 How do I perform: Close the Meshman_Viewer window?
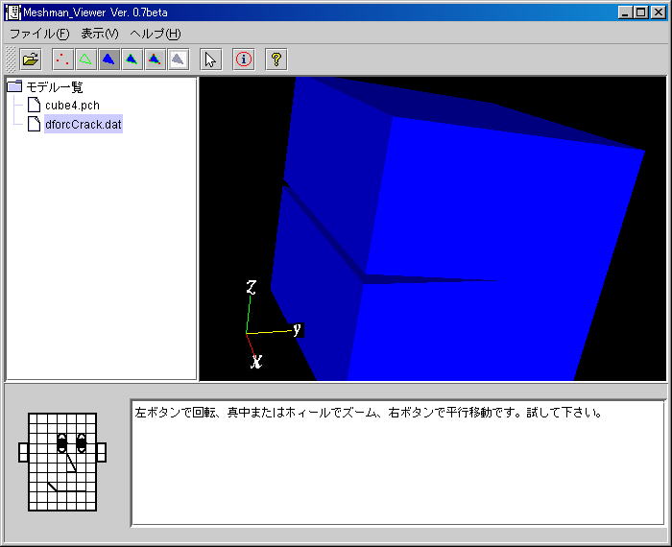(x=658, y=12)
